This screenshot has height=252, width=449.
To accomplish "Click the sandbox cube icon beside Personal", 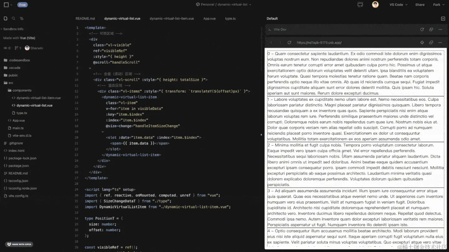I will tap(198, 5).
